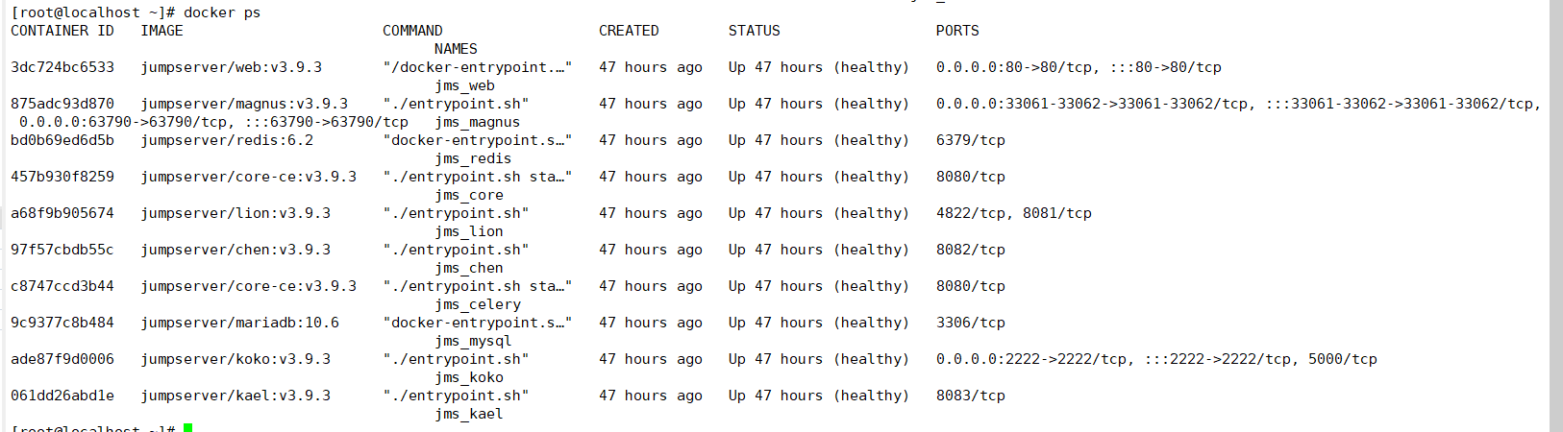
Task: Click the green terminal cursor block
Action: [x=187, y=427]
